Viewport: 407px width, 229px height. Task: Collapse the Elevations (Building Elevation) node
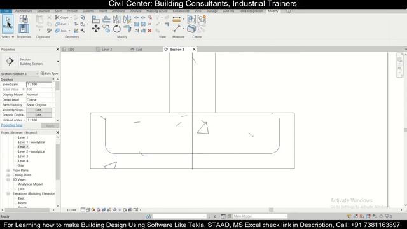(8, 193)
